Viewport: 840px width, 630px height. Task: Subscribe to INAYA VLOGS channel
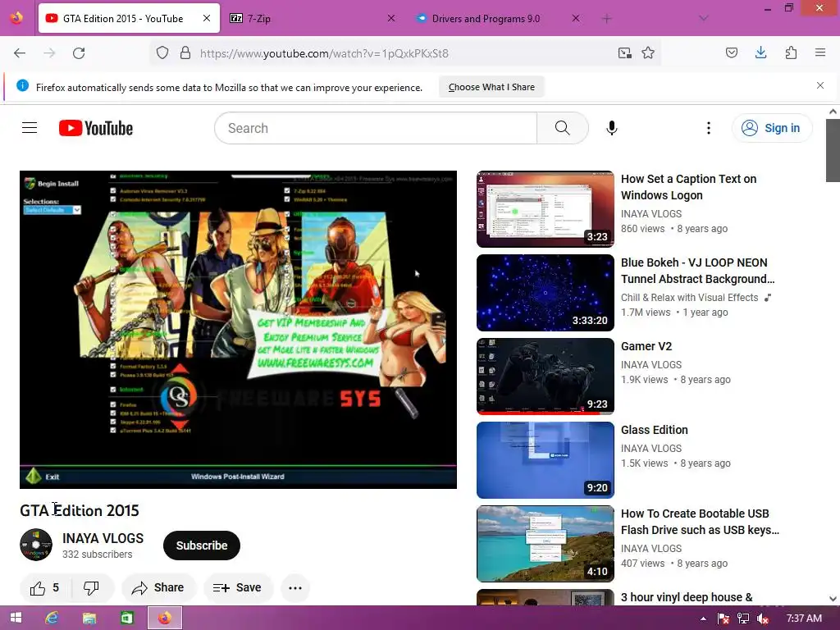coord(202,546)
